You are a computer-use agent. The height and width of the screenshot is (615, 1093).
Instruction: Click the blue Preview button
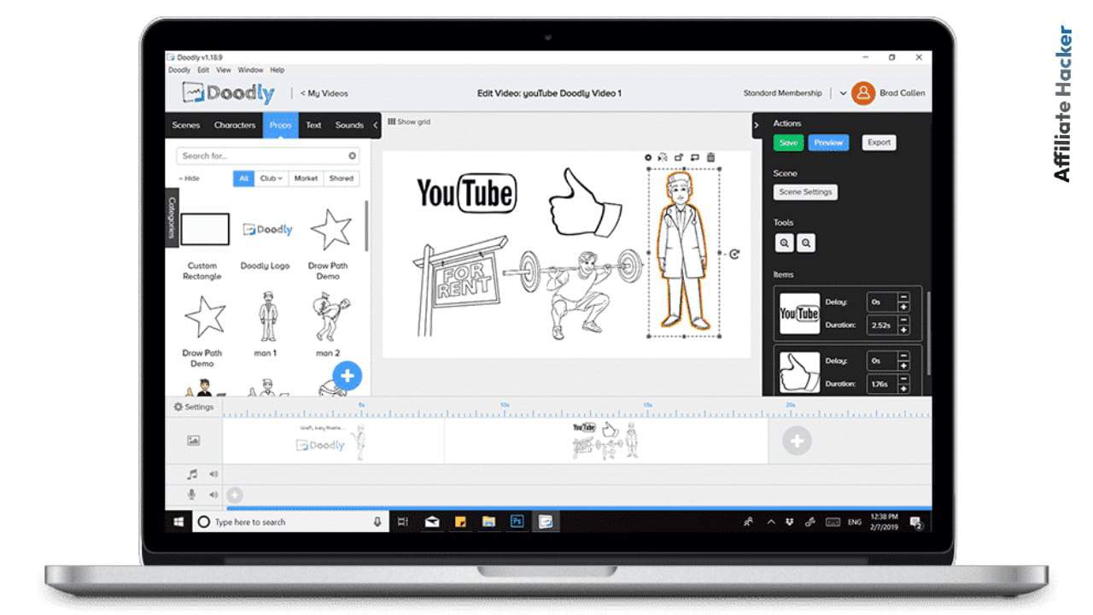point(828,143)
